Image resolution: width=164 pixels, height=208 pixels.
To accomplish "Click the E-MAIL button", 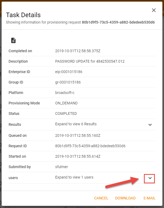I will pyautogui.click(x=150, y=198).
